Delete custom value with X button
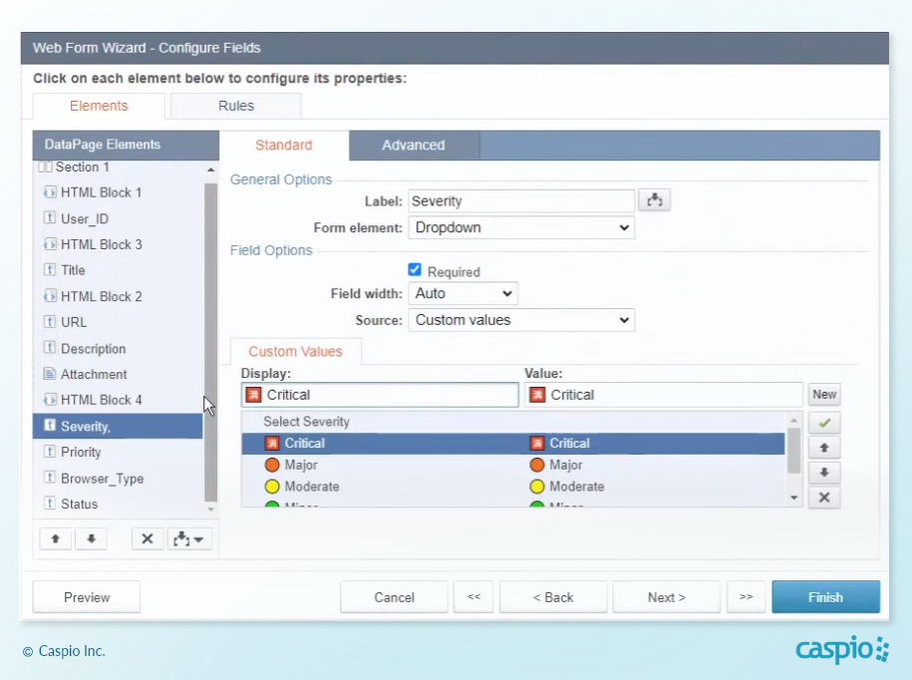The width and height of the screenshot is (912, 680). point(823,498)
